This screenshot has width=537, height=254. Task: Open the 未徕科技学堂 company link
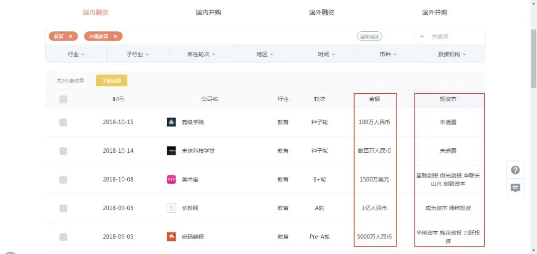(198, 151)
